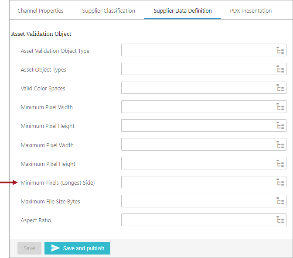Viewport: 293px width, 258px height.
Task: Open picker icon for Aspect Ratio
Action: (x=280, y=220)
